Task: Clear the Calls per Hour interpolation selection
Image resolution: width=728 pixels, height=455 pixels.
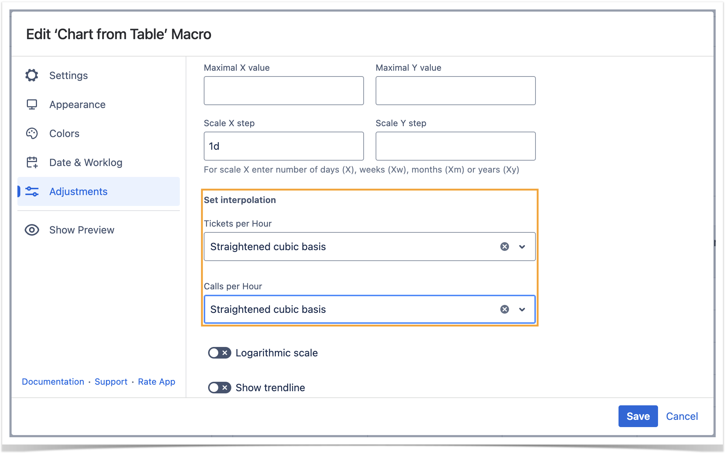Action: click(504, 309)
